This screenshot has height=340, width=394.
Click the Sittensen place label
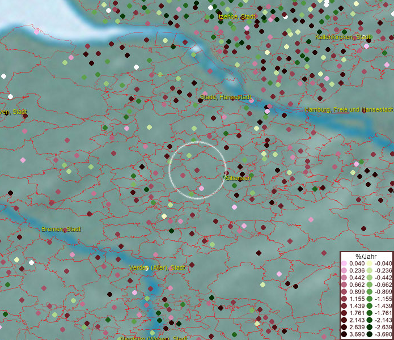[238, 178]
